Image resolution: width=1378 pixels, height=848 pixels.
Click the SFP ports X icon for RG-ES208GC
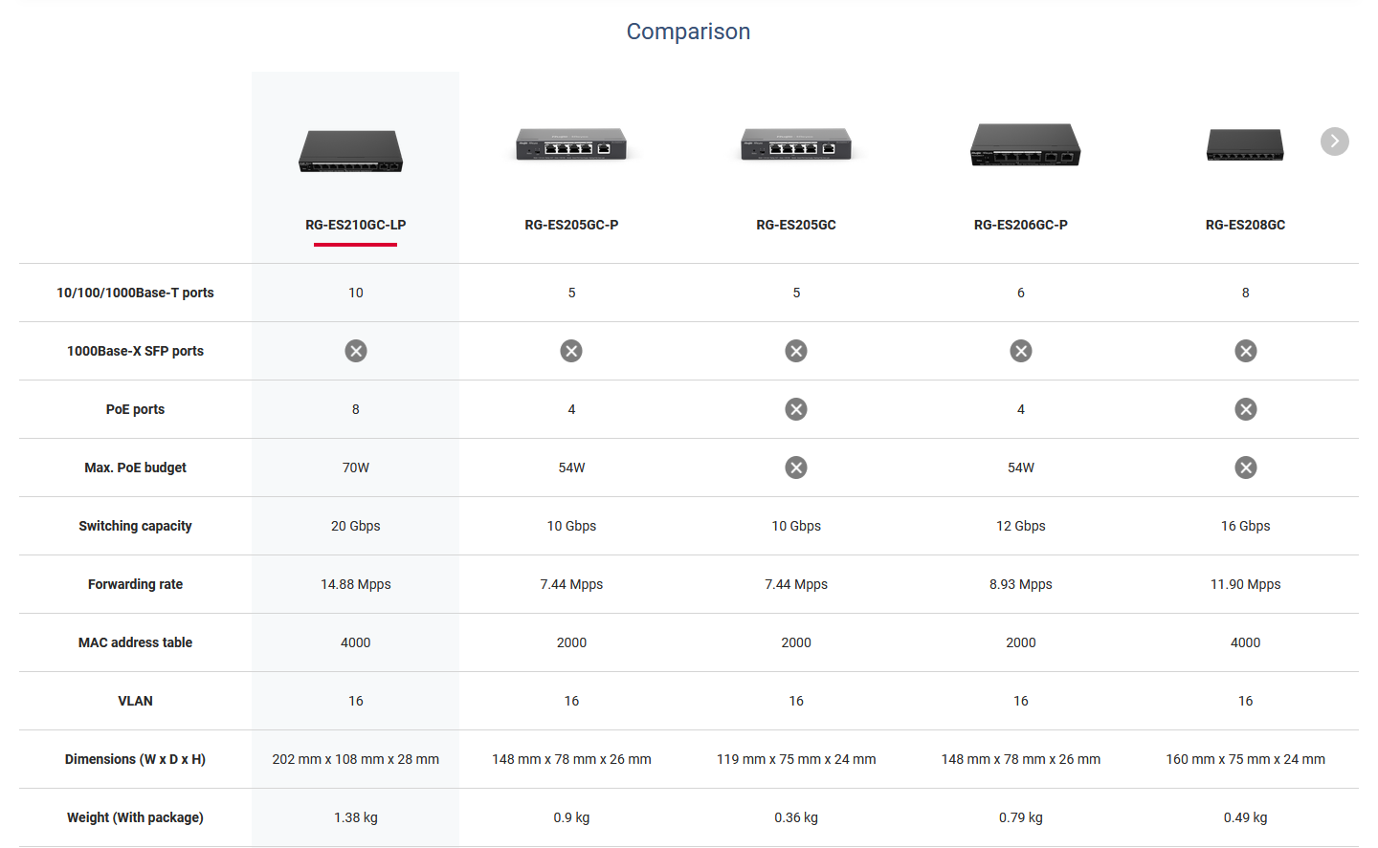coord(1246,351)
